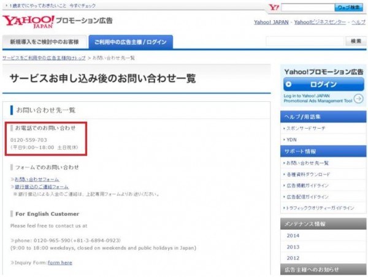The height and width of the screenshot is (277, 368).
Task: Click the blue ログイン button
Action: coord(324,84)
